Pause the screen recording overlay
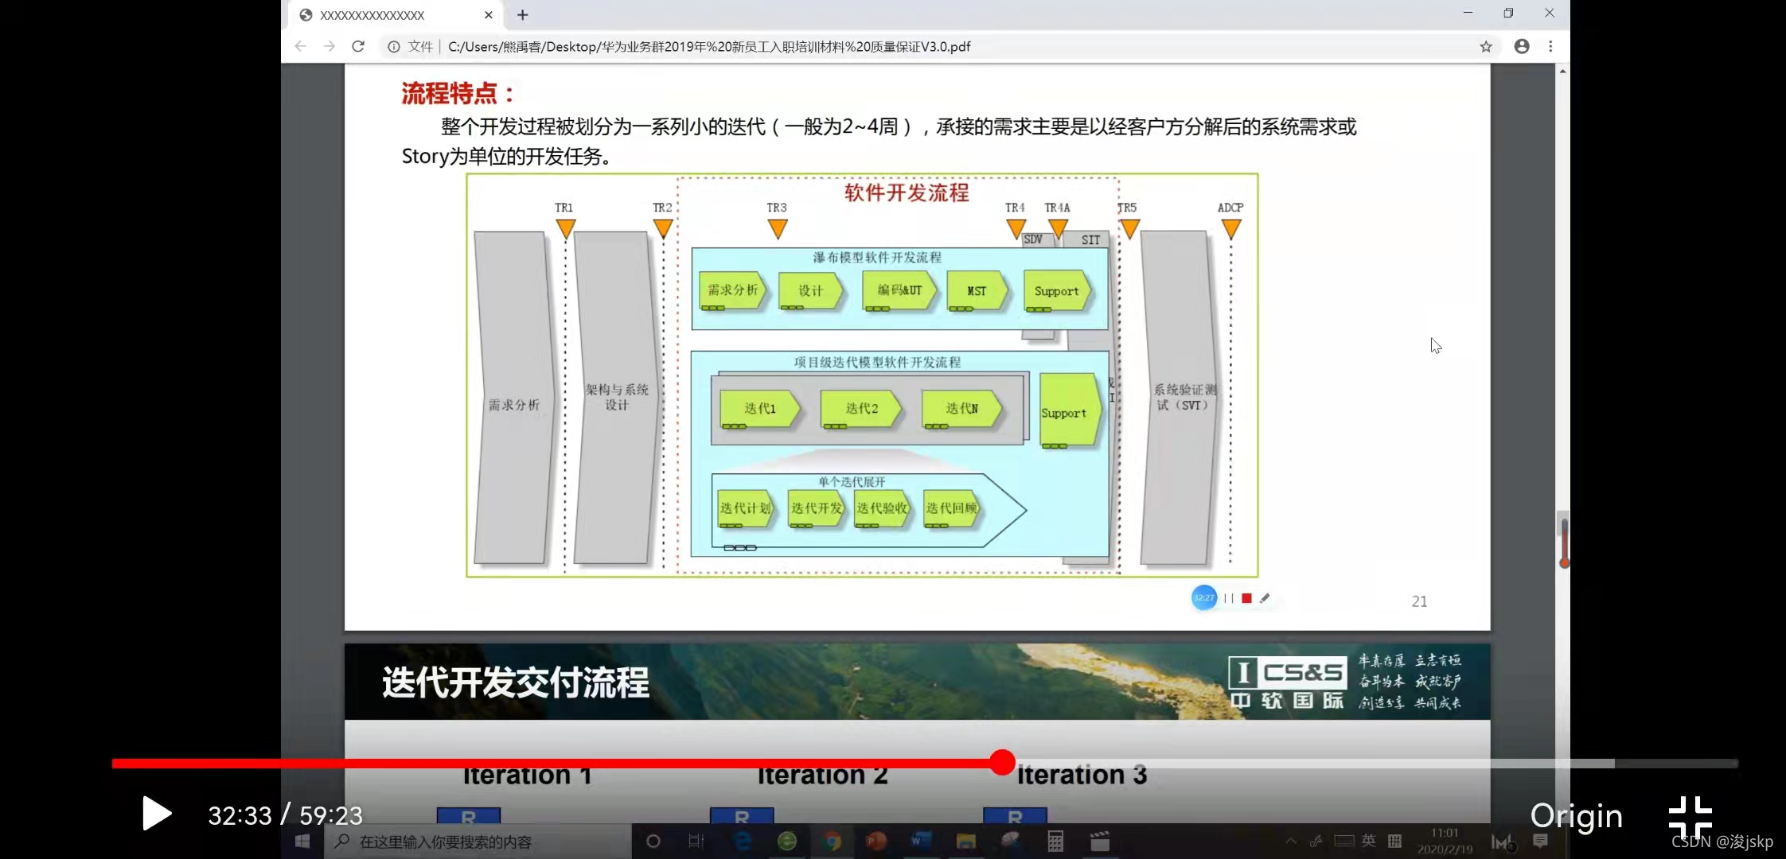 coord(1229,598)
